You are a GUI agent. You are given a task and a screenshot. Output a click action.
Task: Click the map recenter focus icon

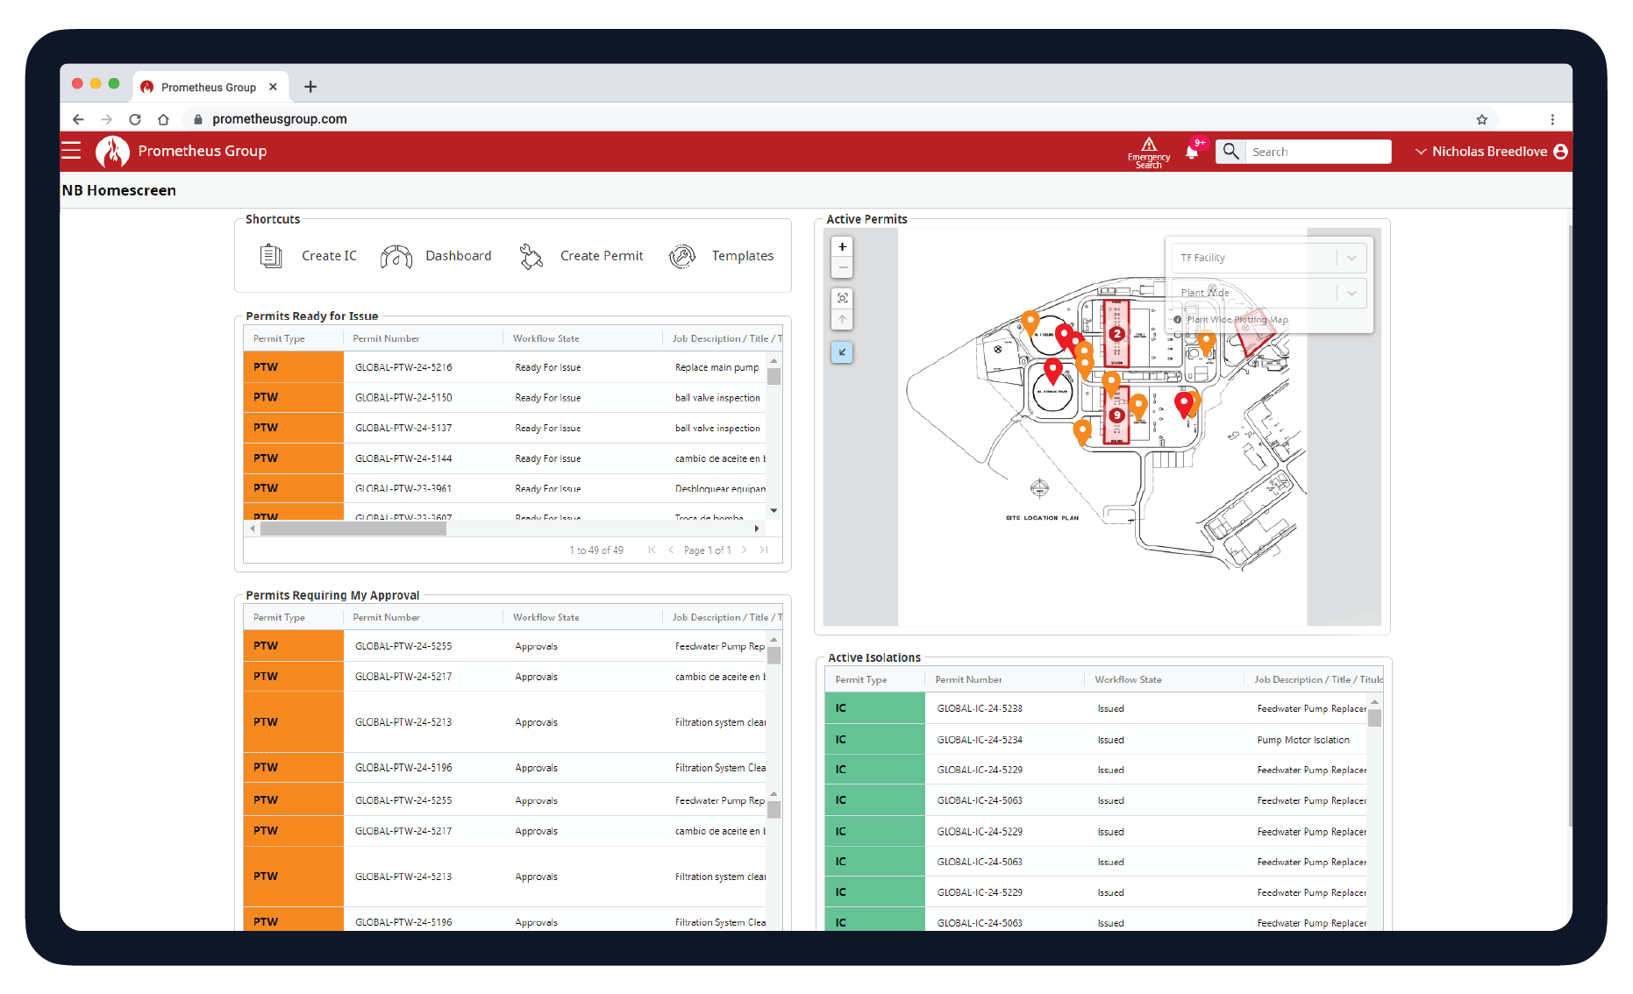click(841, 298)
